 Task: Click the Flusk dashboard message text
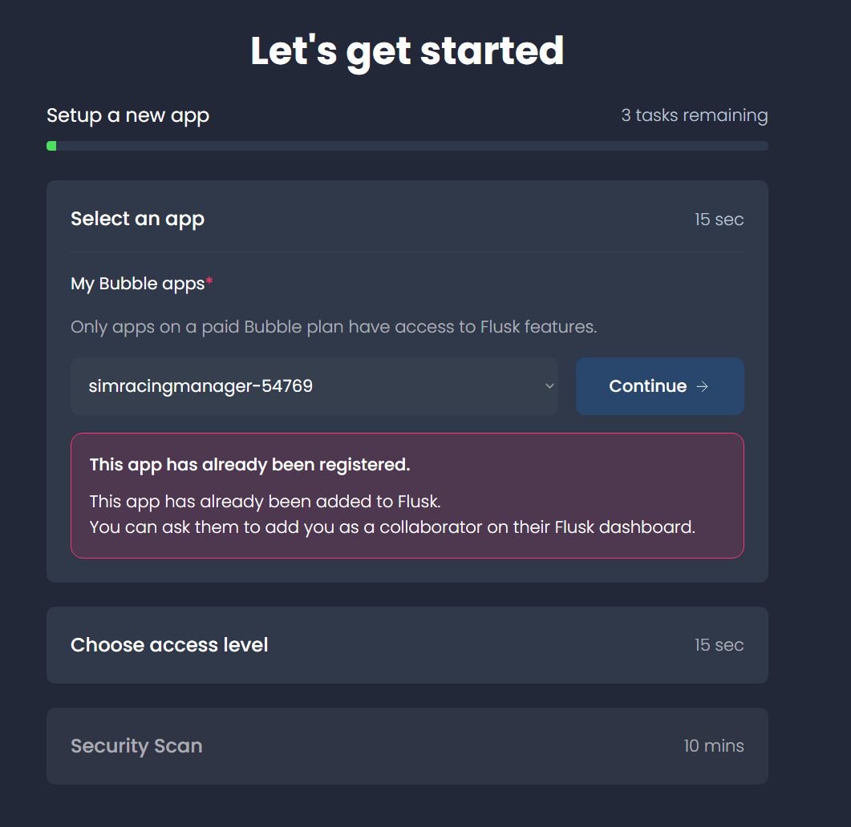point(390,526)
